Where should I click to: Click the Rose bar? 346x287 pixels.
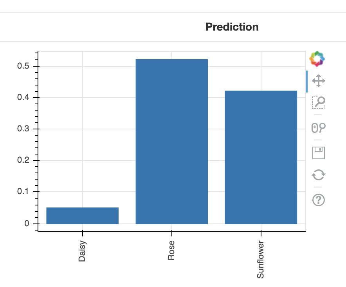[x=172, y=142]
